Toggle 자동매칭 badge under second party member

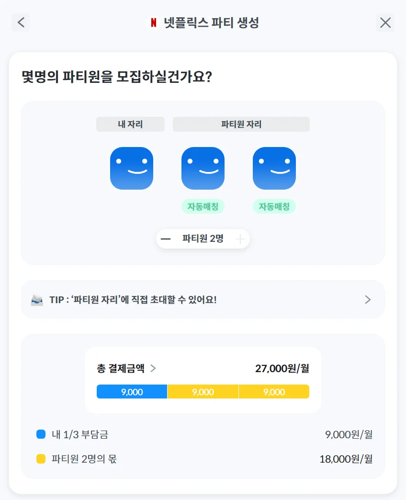274,205
